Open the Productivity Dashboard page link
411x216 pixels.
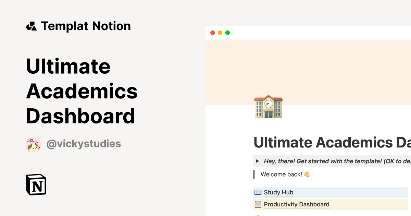pos(297,204)
